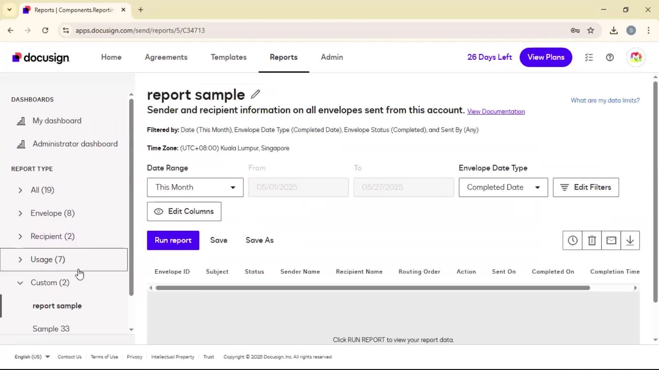Download report using download arrow icon
Screen dimensions: 659x370
pos(630,241)
